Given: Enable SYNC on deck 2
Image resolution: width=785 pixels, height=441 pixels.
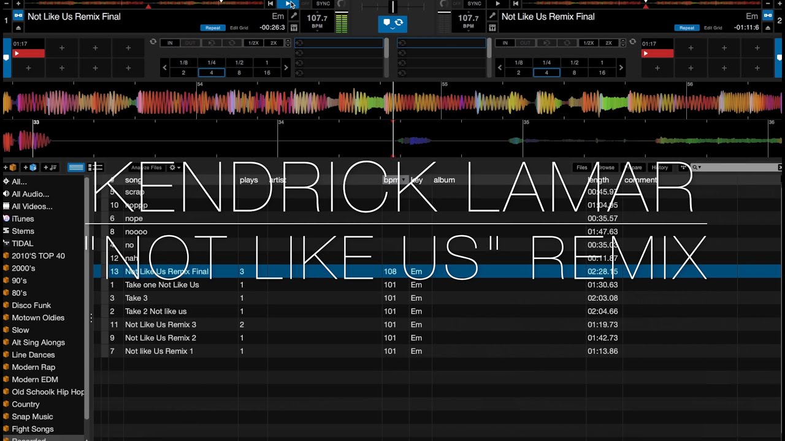Looking at the screenshot, I should click(474, 4).
